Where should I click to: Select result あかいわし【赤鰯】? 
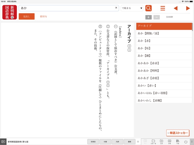coord(164,100)
